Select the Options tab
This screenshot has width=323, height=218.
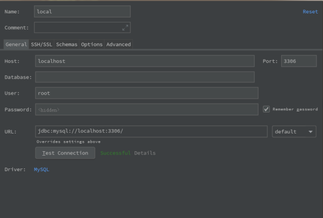(x=92, y=44)
